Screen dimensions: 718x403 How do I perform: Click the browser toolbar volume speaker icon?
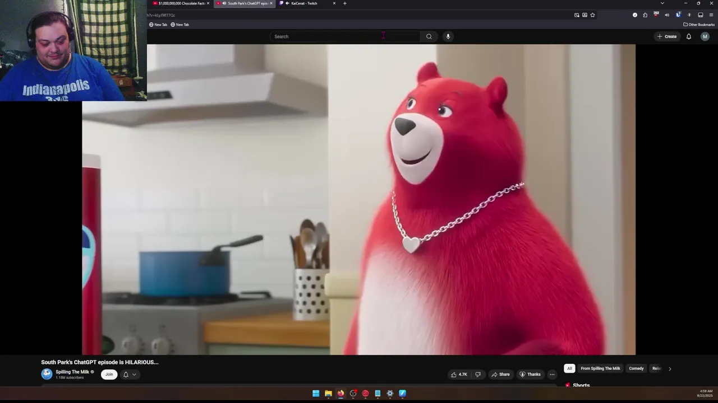pos(667,15)
